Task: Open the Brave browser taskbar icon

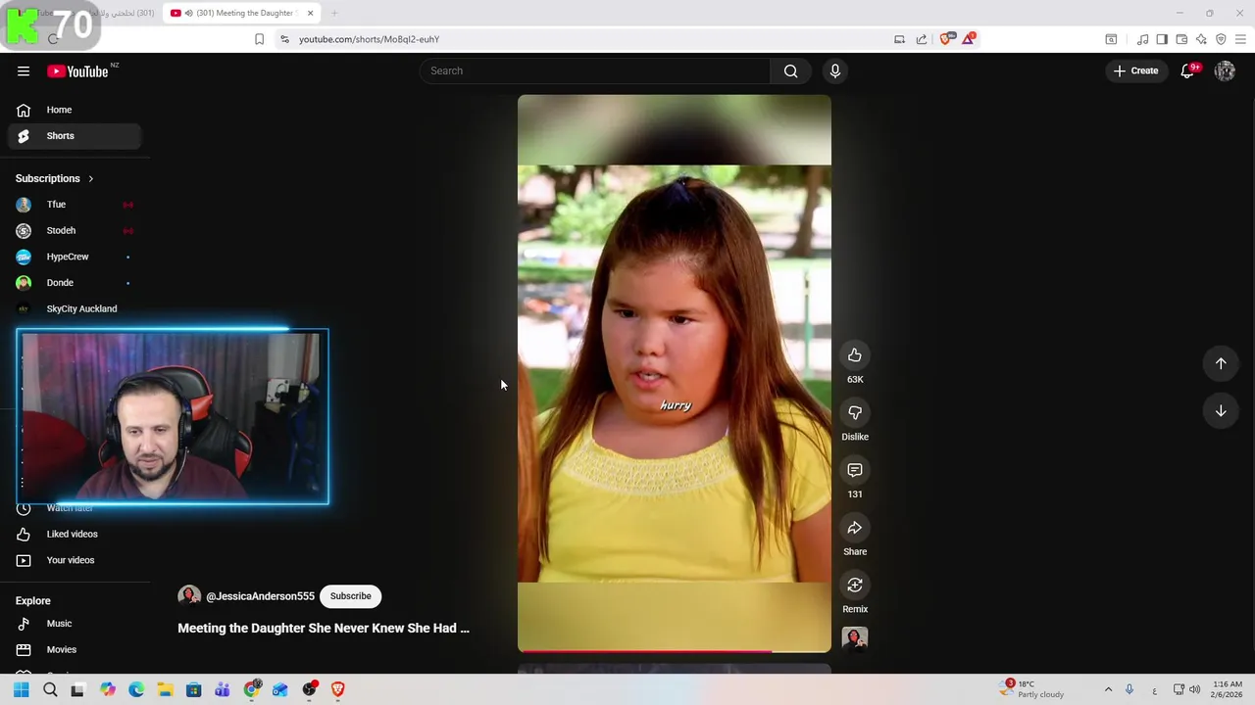Action: pos(338,689)
